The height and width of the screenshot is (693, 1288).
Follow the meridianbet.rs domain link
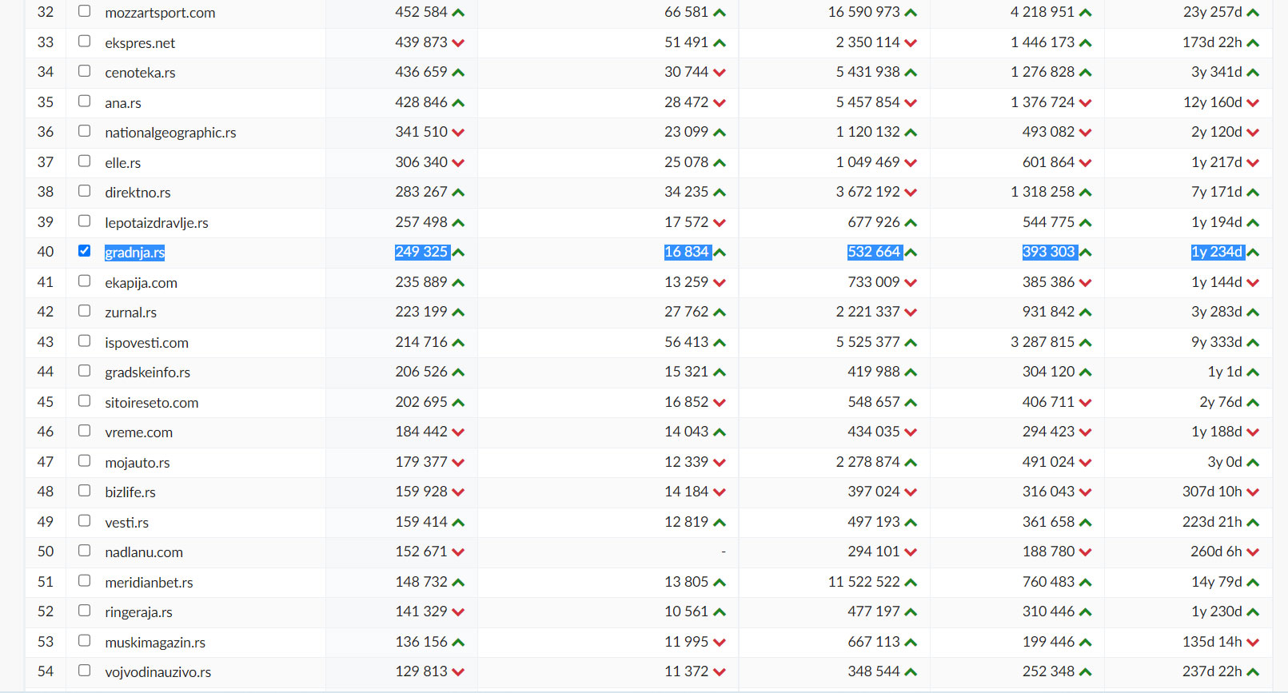click(149, 583)
